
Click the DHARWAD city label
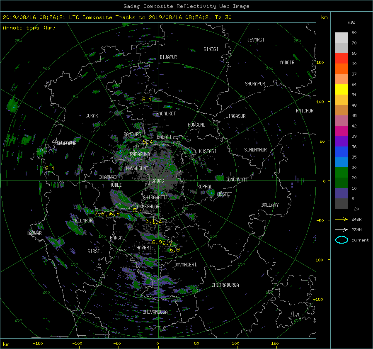[x=108, y=177]
